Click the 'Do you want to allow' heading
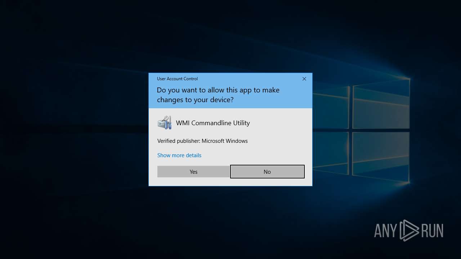Image resolution: width=461 pixels, height=259 pixels. 218,95
